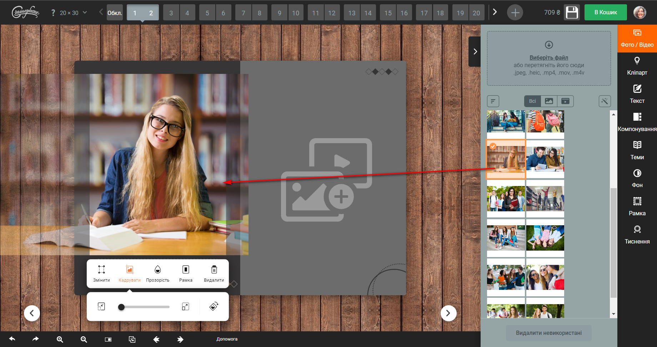Screen dimensions: 657x347
Task: Click the crop zoom slider handle
Action: coord(121,307)
